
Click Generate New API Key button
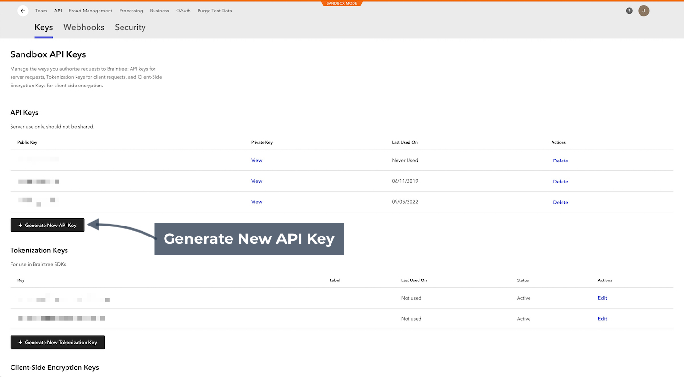tap(47, 225)
